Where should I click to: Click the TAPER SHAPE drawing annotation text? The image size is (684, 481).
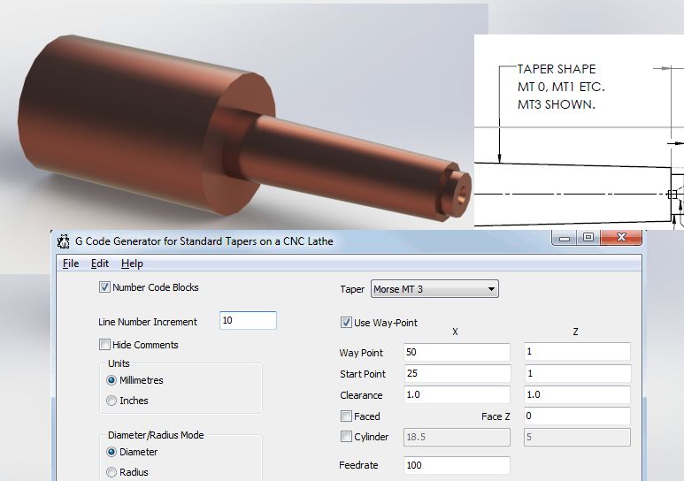pos(557,69)
